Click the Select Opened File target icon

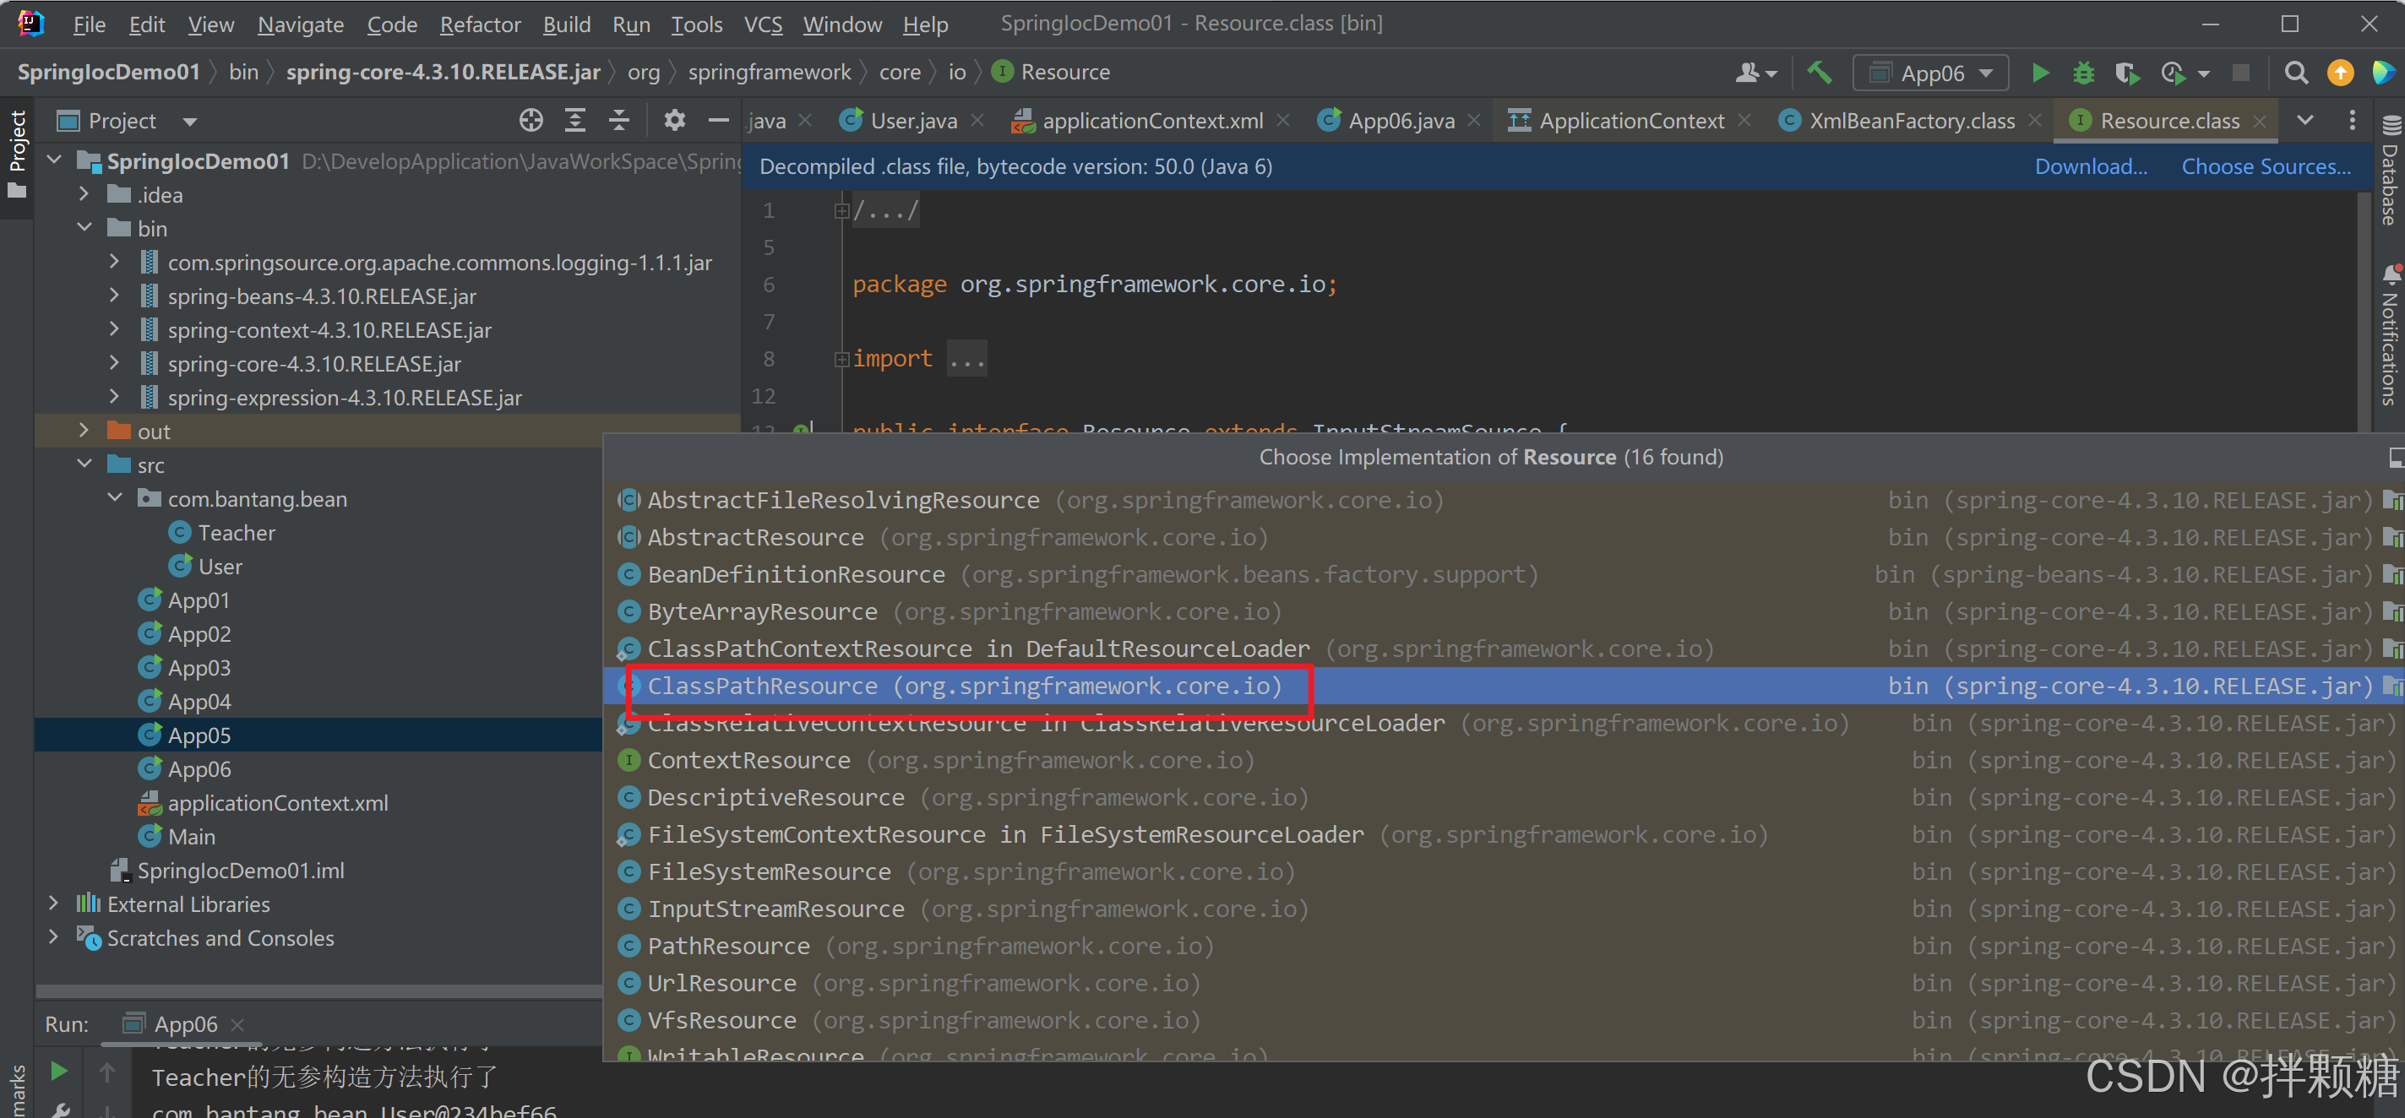(531, 121)
